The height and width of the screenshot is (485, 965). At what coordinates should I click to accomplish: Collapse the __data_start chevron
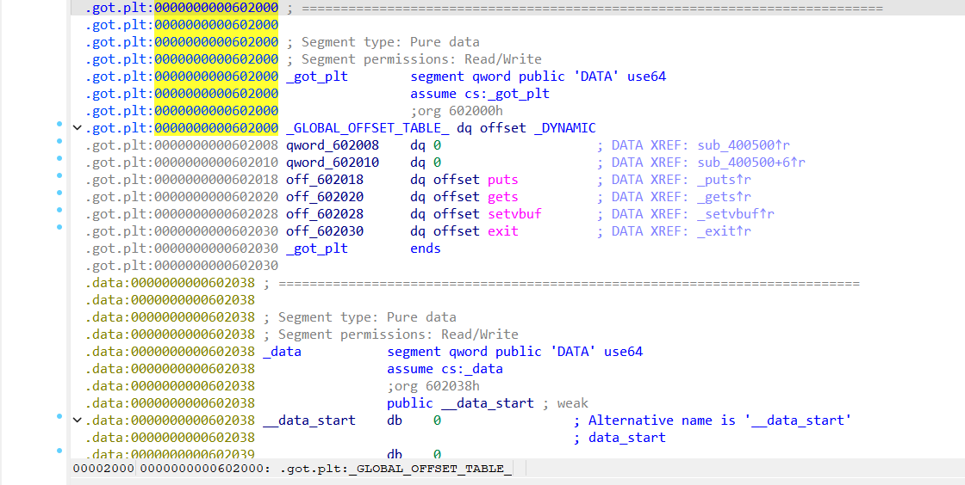(78, 421)
